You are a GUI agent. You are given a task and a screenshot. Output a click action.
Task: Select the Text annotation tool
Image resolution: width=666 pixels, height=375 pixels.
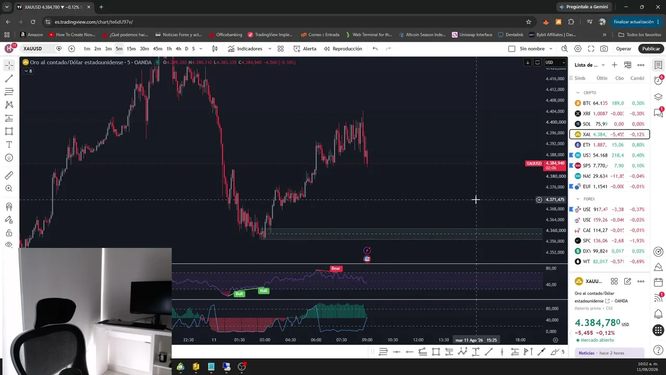click(9, 144)
